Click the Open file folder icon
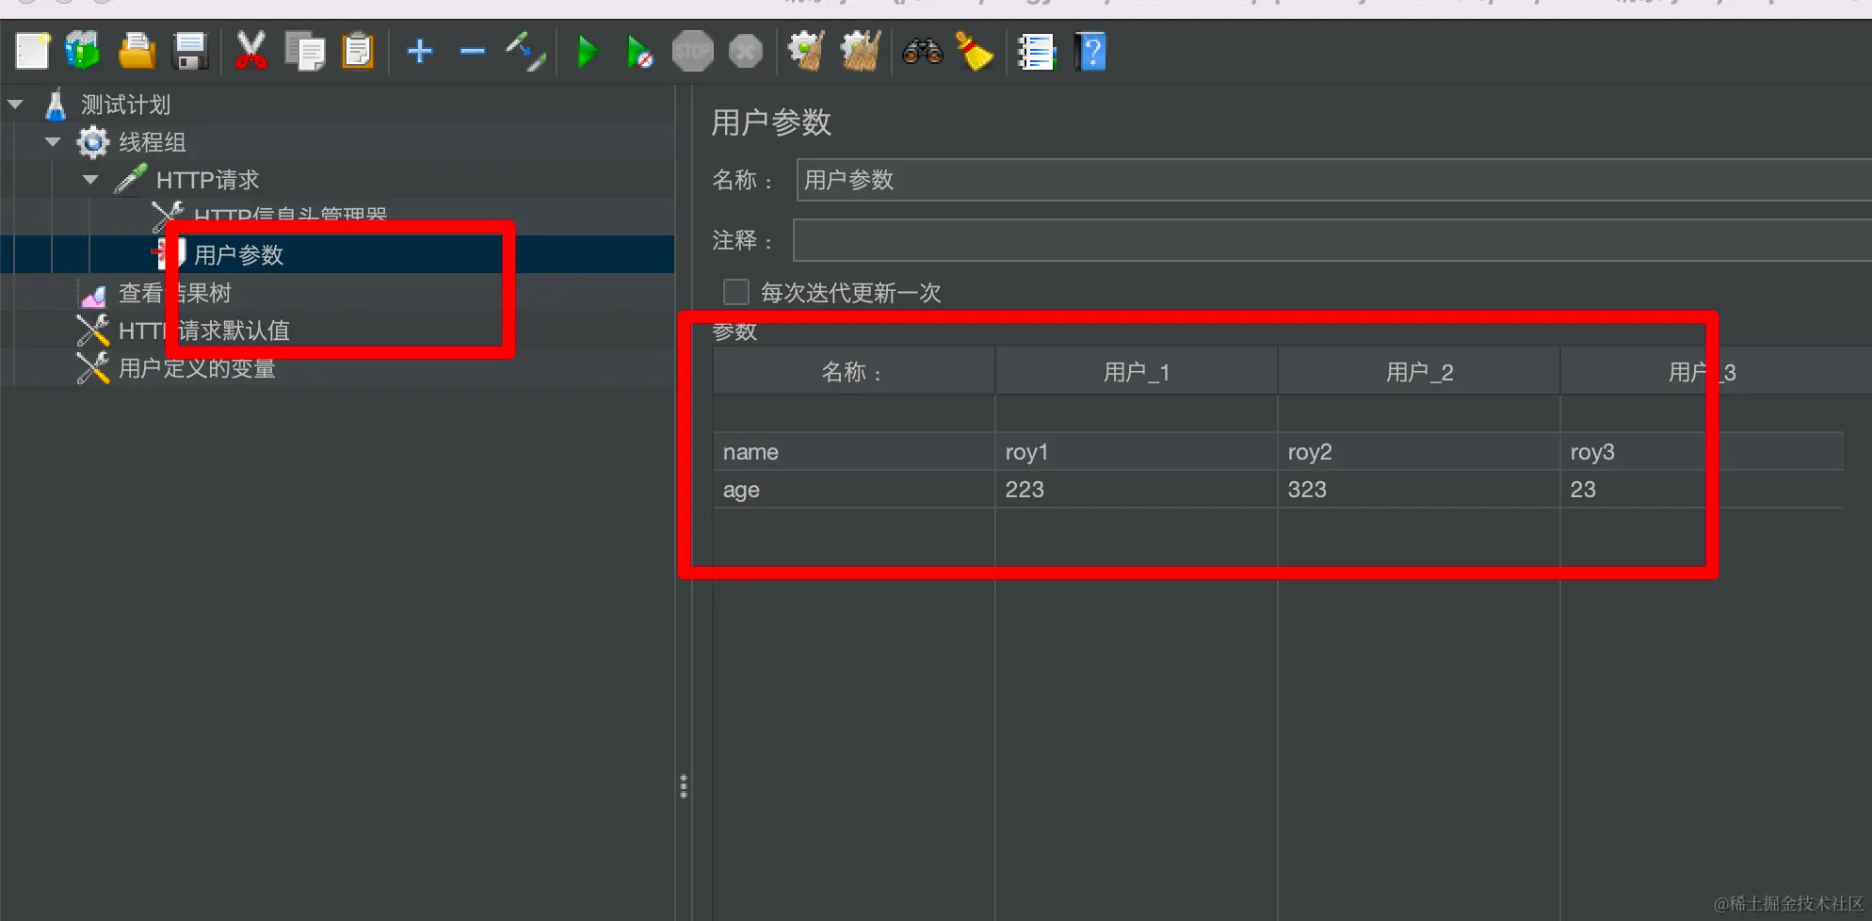 pyautogui.click(x=137, y=51)
